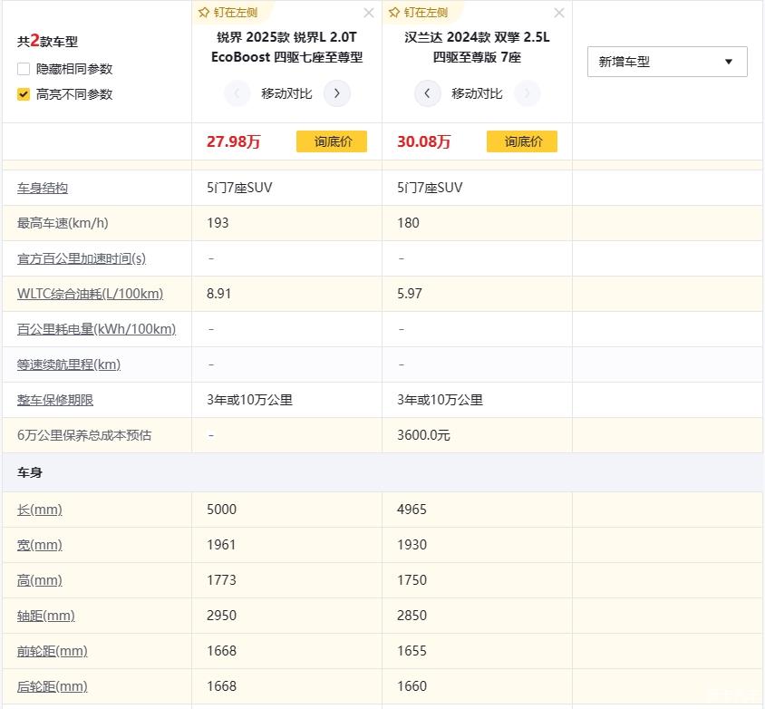Image resolution: width=765 pixels, height=709 pixels.
Task: Select the 2950 wheelbase value
Action: (x=221, y=616)
